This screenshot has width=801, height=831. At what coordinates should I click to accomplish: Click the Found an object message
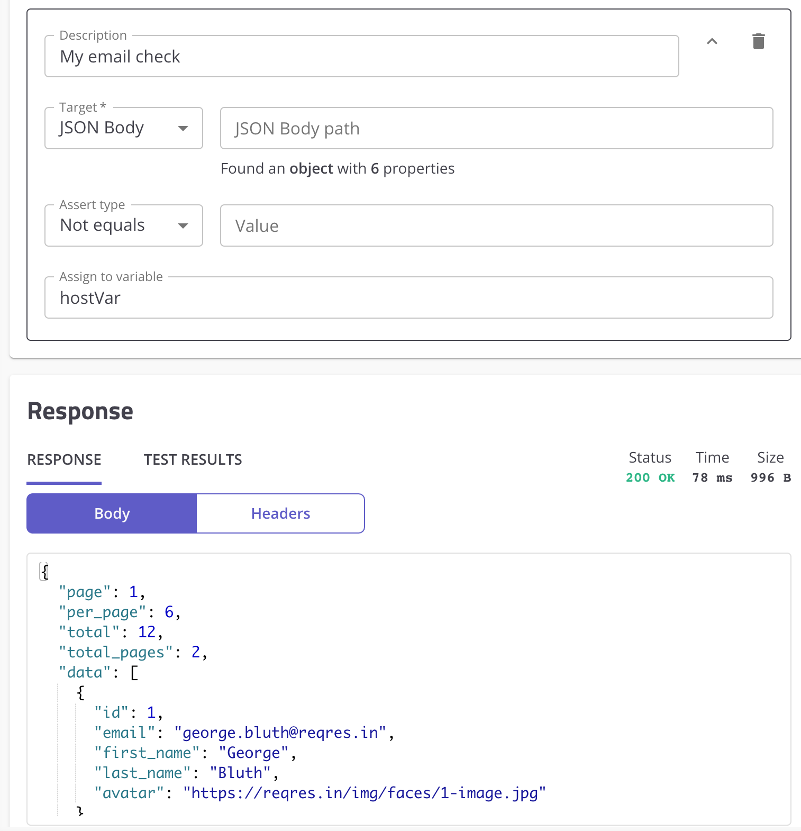[338, 168]
